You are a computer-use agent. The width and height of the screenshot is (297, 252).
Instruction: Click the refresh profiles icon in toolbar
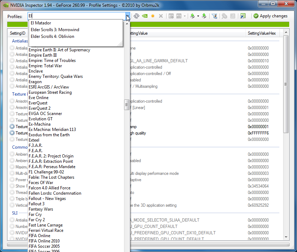click(x=136, y=16)
